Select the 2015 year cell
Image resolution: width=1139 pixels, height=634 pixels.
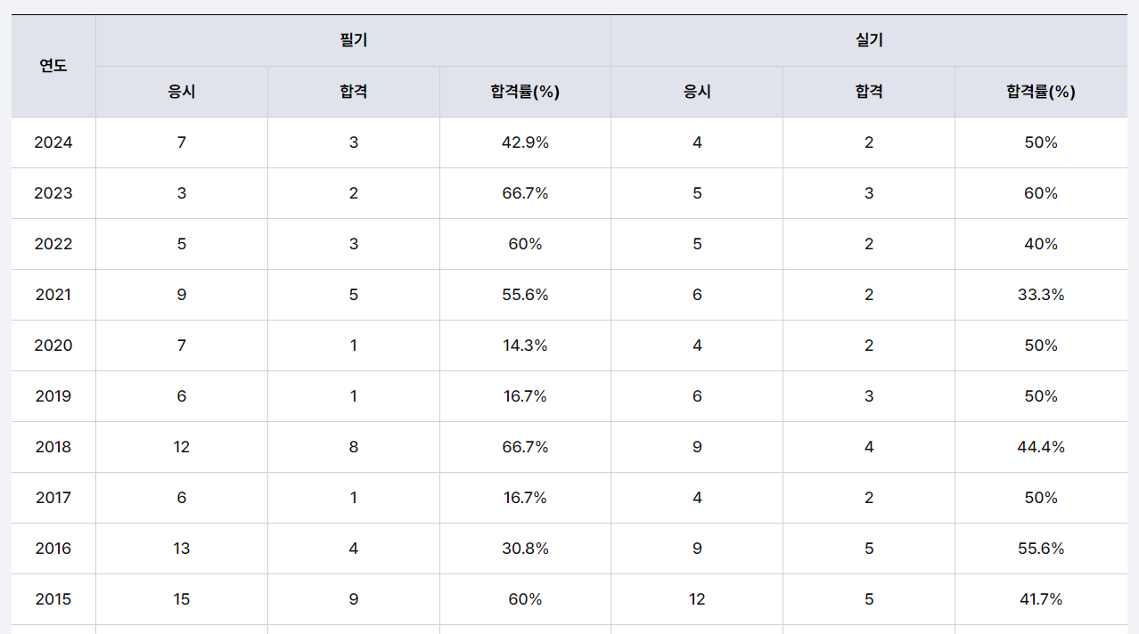(53, 599)
